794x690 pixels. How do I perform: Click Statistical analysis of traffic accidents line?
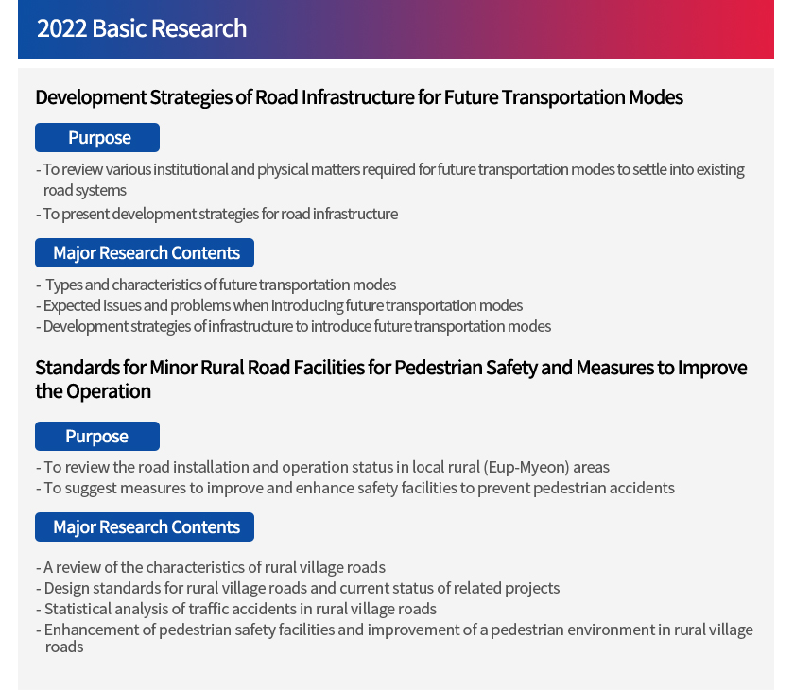[236, 609]
